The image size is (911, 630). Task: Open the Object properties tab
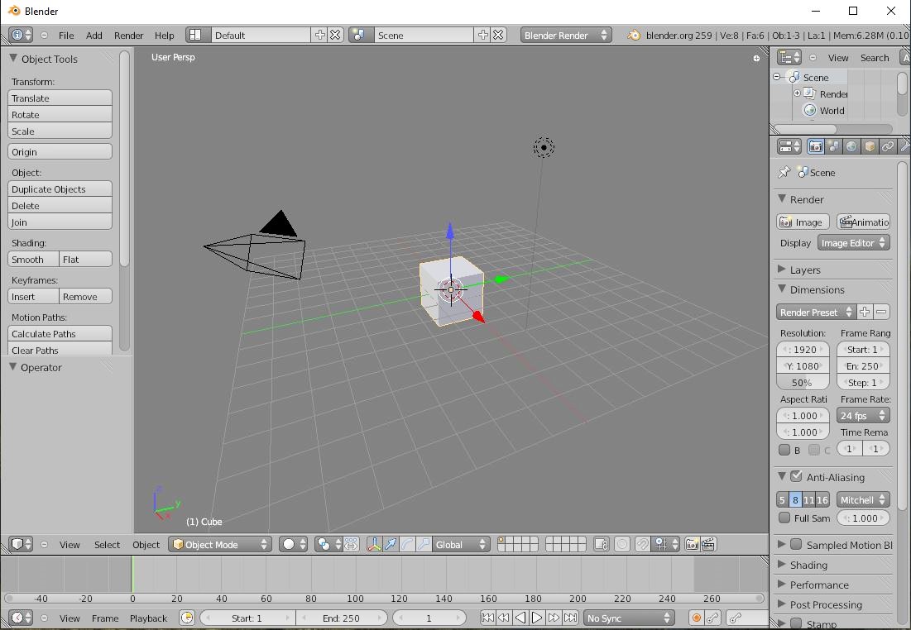[870, 146]
